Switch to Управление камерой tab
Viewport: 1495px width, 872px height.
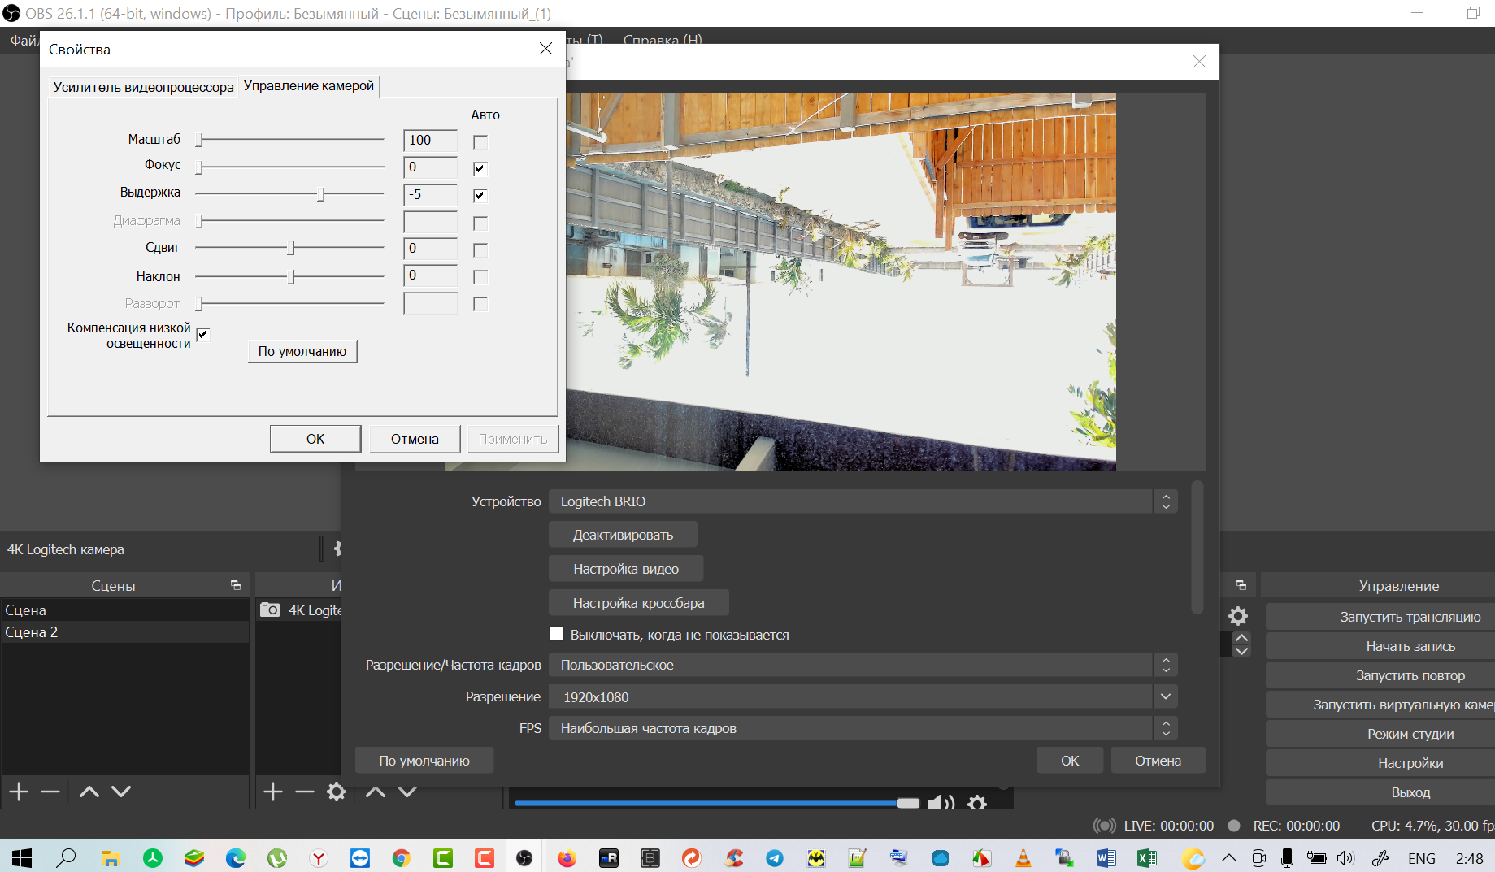click(x=309, y=85)
